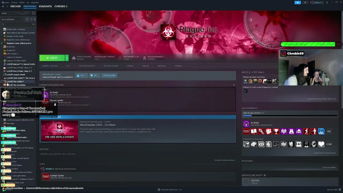Click the library search magnifier icon
Screen dimensions: 343x193
tap(3, 24)
